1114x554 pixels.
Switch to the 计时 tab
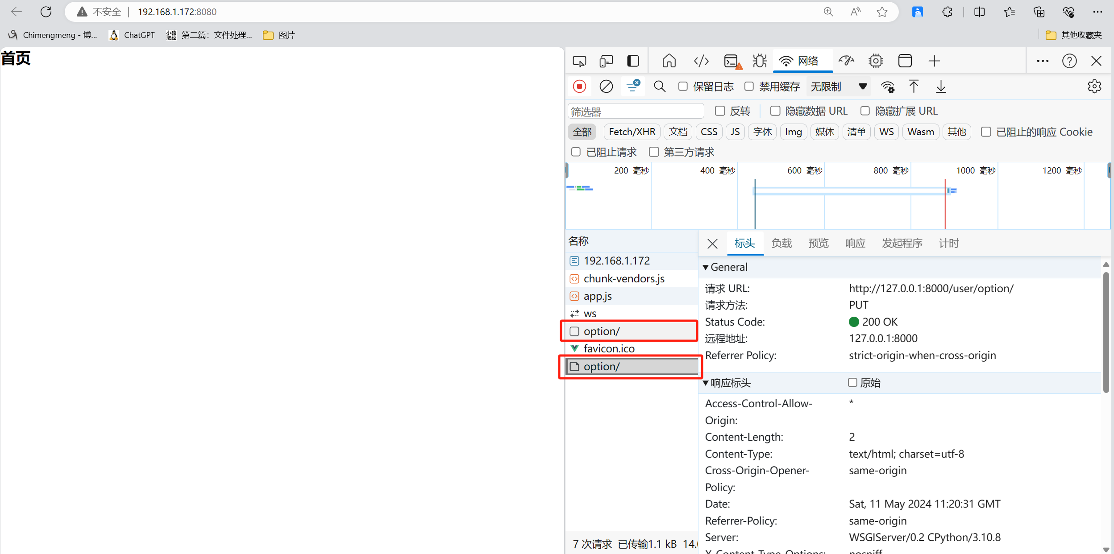pyautogui.click(x=949, y=243)
